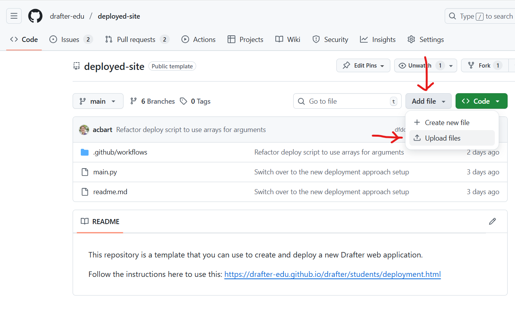Open Insights via the graph icon
This screenshot has height=313, width=515.
(x=364, y=39)
